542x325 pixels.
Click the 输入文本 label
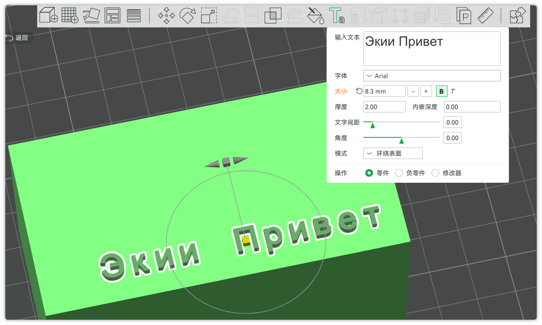347,37
